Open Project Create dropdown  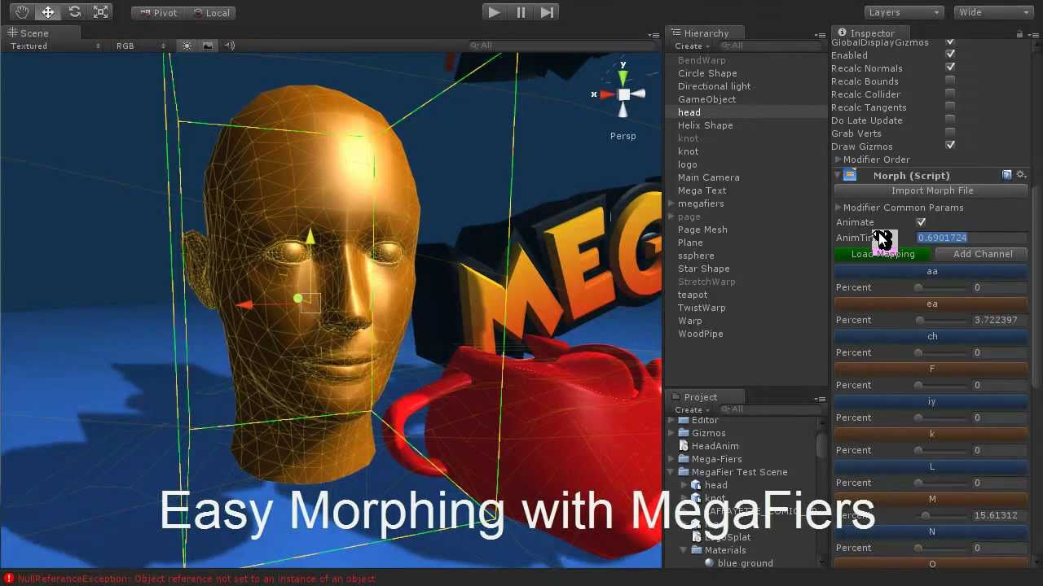(x=692, y=409)
